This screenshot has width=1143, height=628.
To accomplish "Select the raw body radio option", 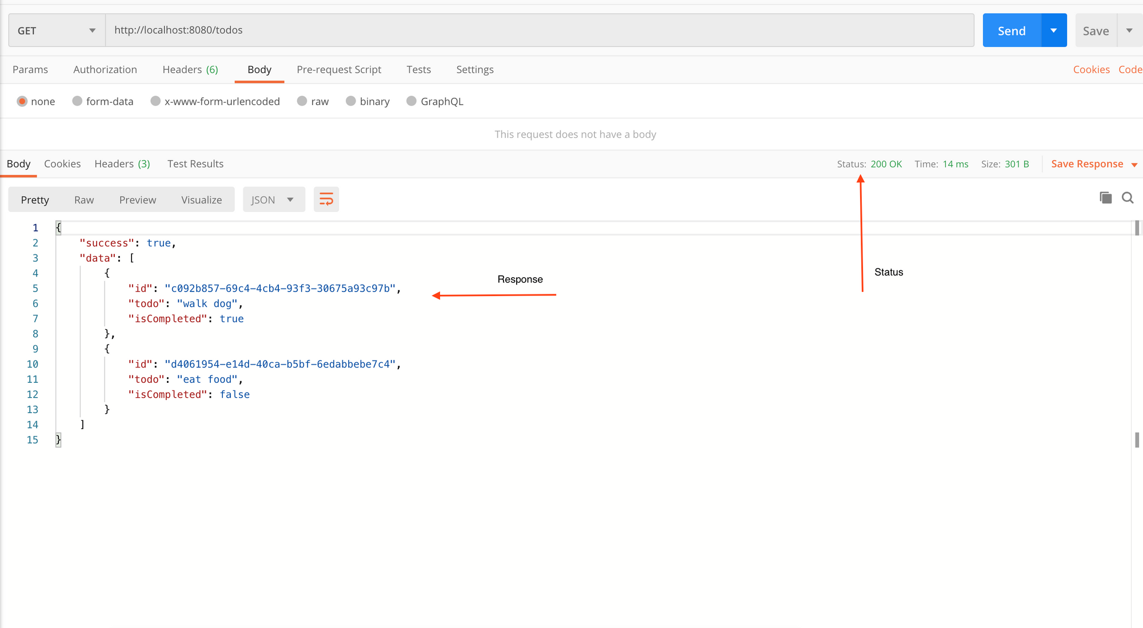I will point(302,101).
